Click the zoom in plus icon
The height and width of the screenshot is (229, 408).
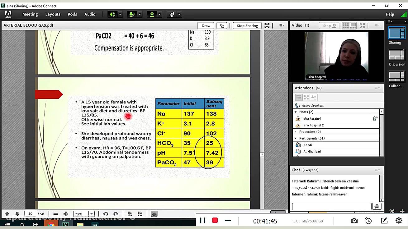[66, 214]
